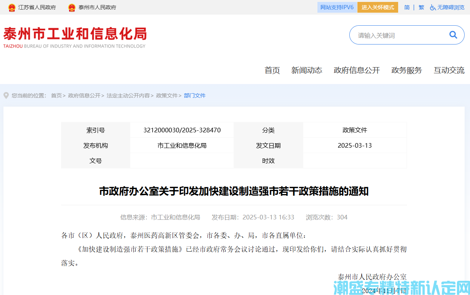The height and width of the screenshot is (295, 470).
Task: Click the date cell 2025-03-13
Action: click(355, 145)
